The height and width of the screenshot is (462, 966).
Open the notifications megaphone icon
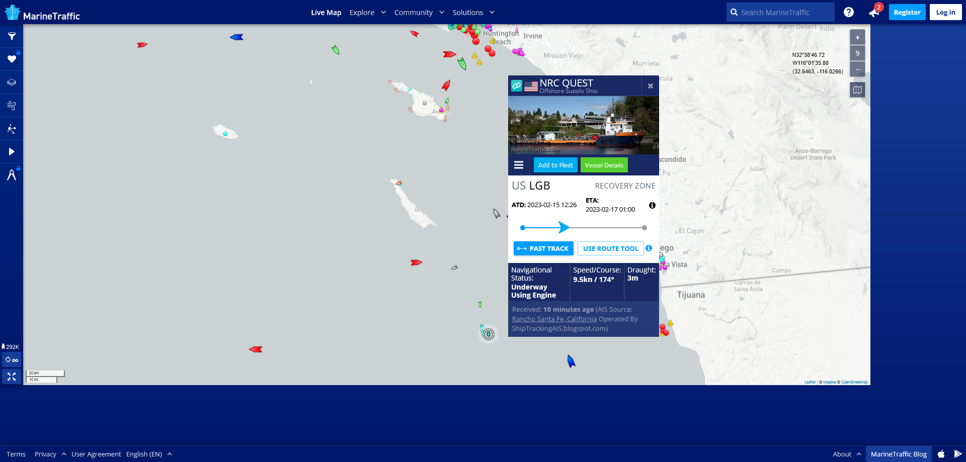click(874, 13)
